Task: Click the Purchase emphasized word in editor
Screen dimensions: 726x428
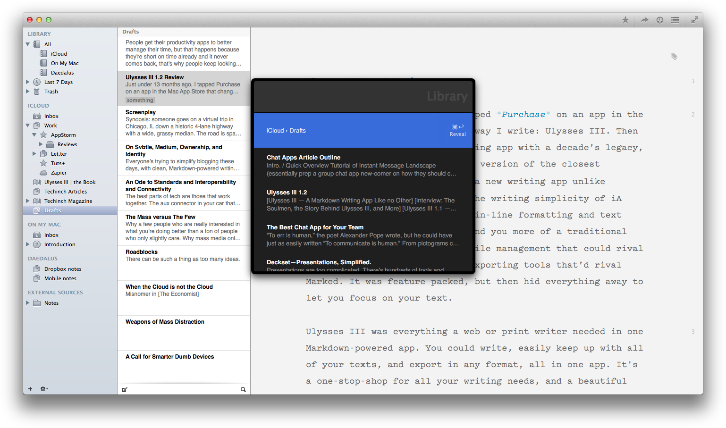Action: click(523, 114)
